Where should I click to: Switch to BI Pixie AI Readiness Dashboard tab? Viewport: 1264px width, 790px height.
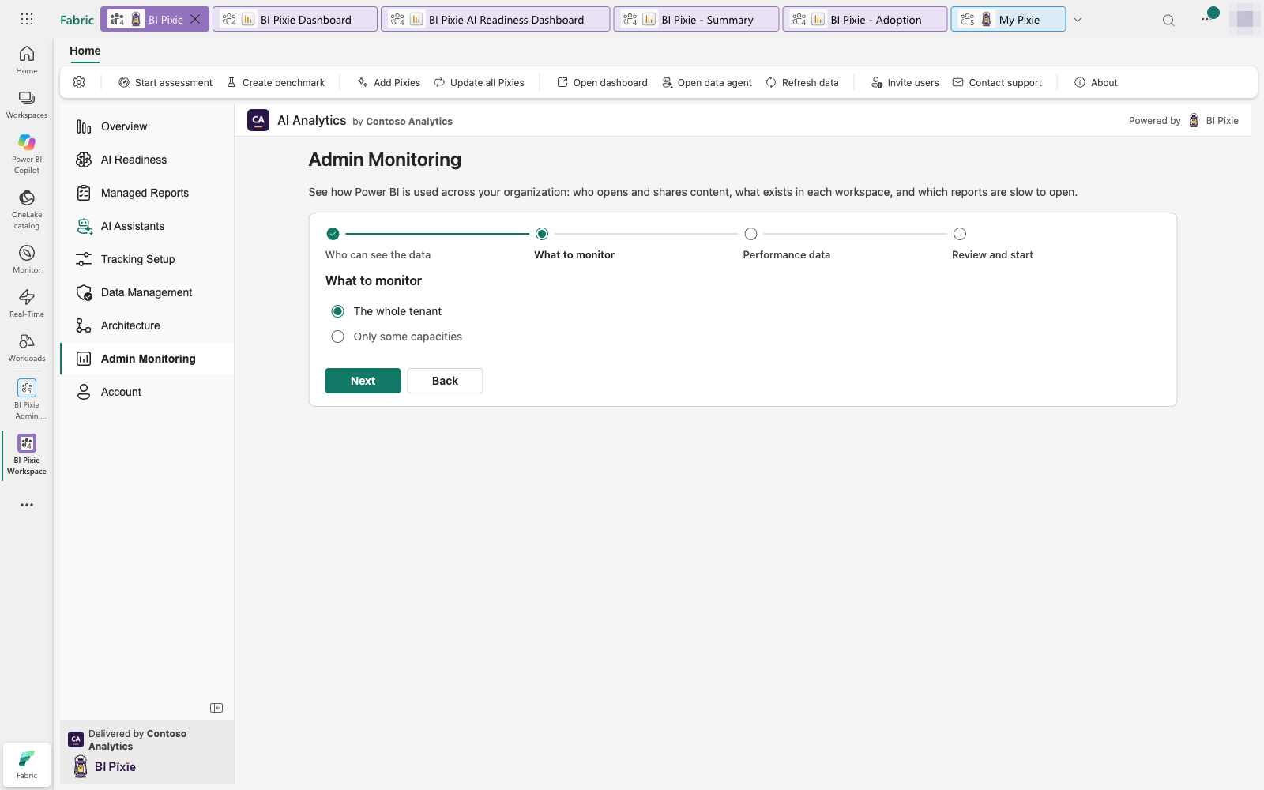pyautogui.click(x=495, y=19)
